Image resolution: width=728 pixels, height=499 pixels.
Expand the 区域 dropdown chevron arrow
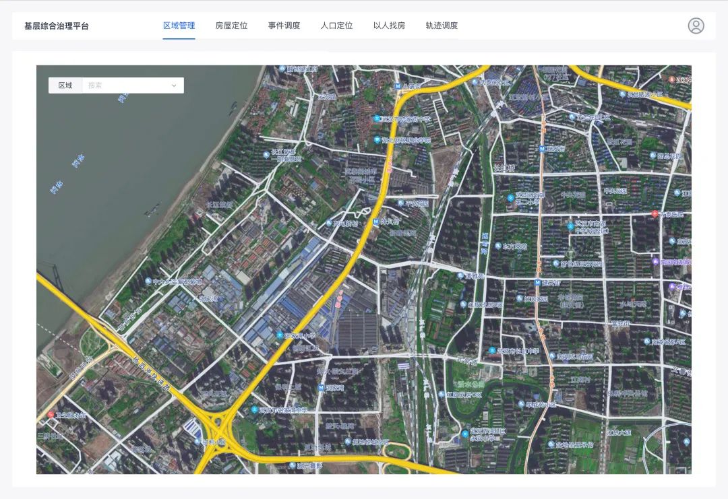pos(173,86)
